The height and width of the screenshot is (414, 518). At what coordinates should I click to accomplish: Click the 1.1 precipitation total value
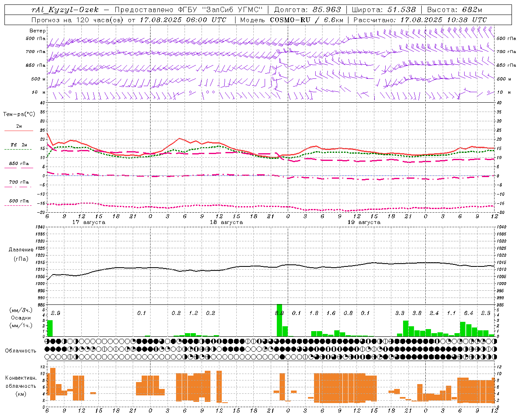coord(451,313)
